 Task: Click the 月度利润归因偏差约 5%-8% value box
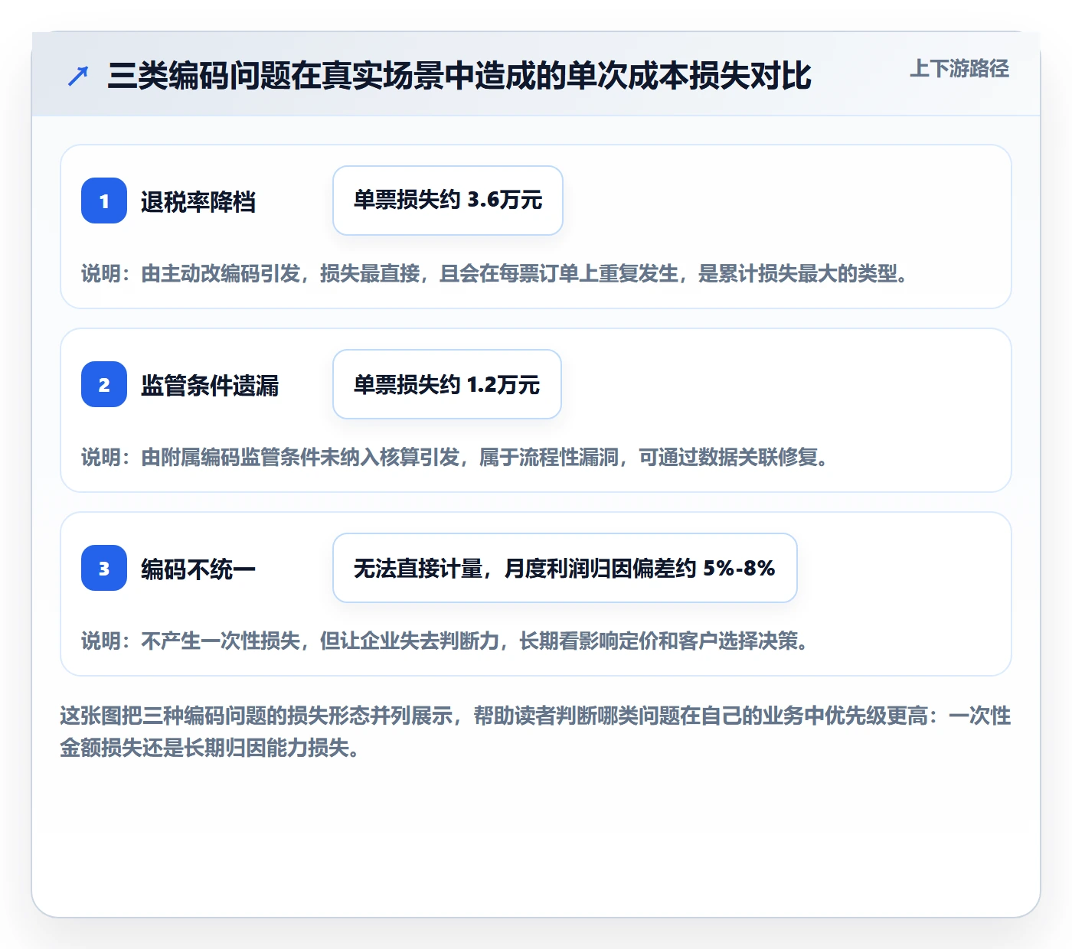click(x=565, y=568)
